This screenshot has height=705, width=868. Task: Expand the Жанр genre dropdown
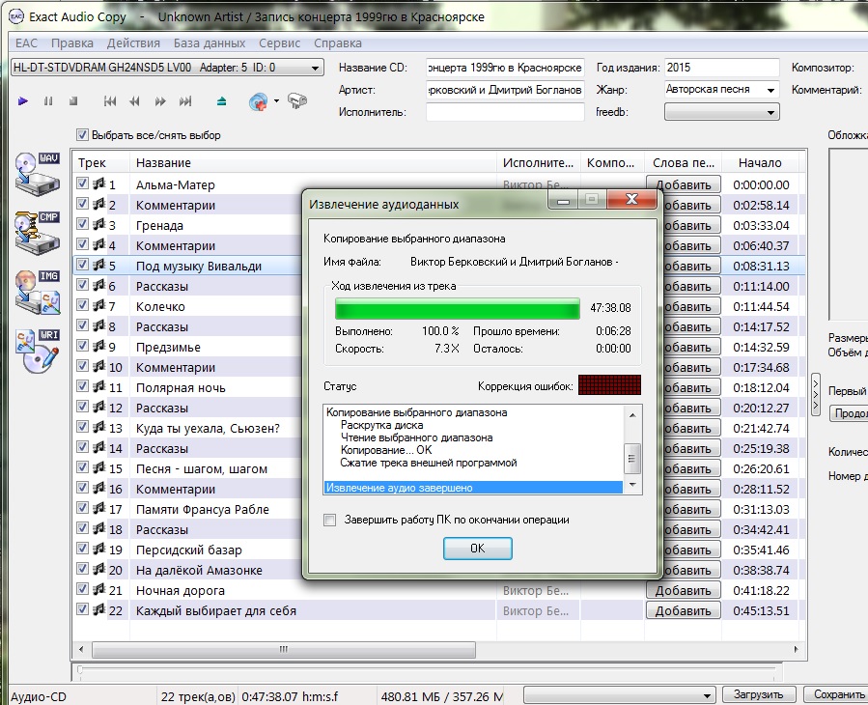[770, 90]
